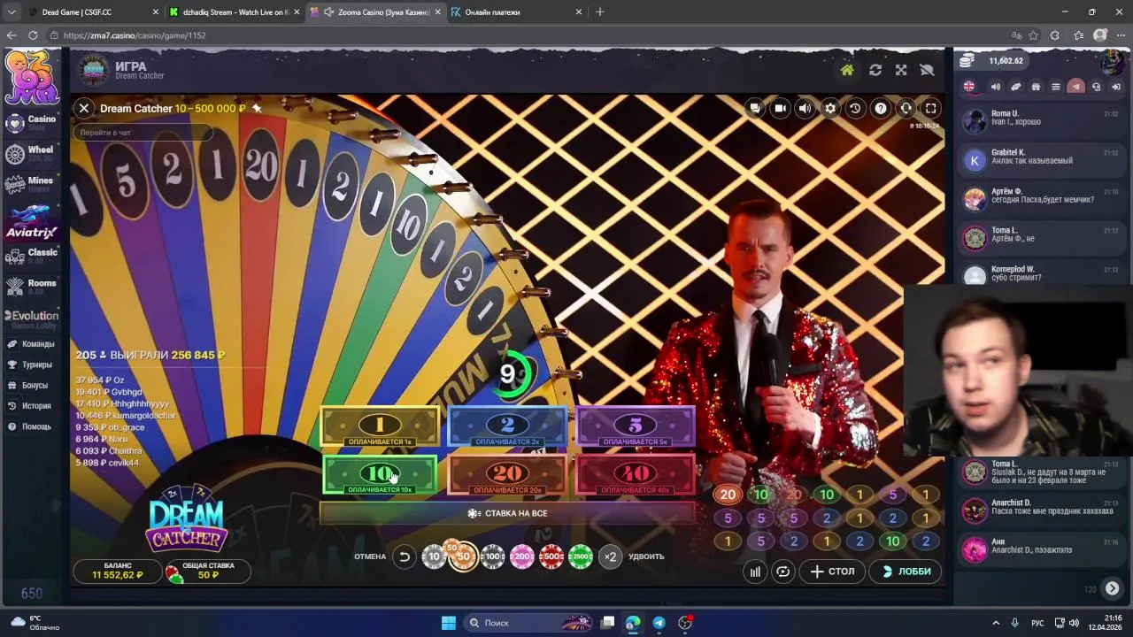Open game settings gear
This screenshot has width=1133, height=637.
click(x=830, y=108)
